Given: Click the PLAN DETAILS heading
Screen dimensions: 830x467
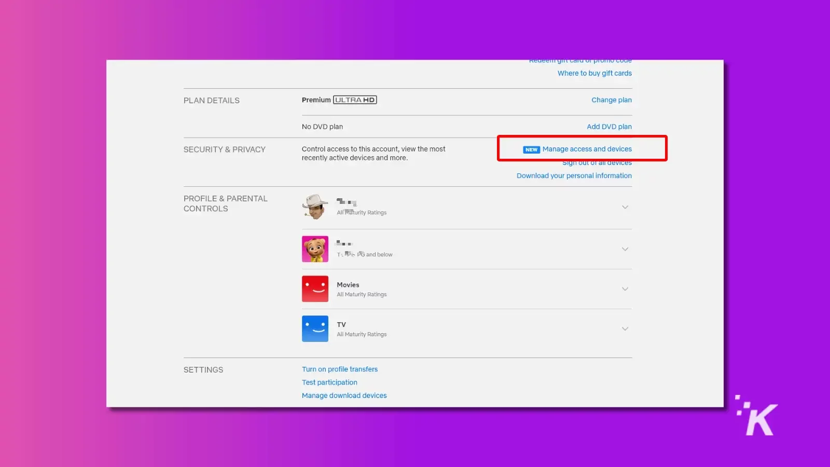Looking at the screenshot, I should click(212, 101).
